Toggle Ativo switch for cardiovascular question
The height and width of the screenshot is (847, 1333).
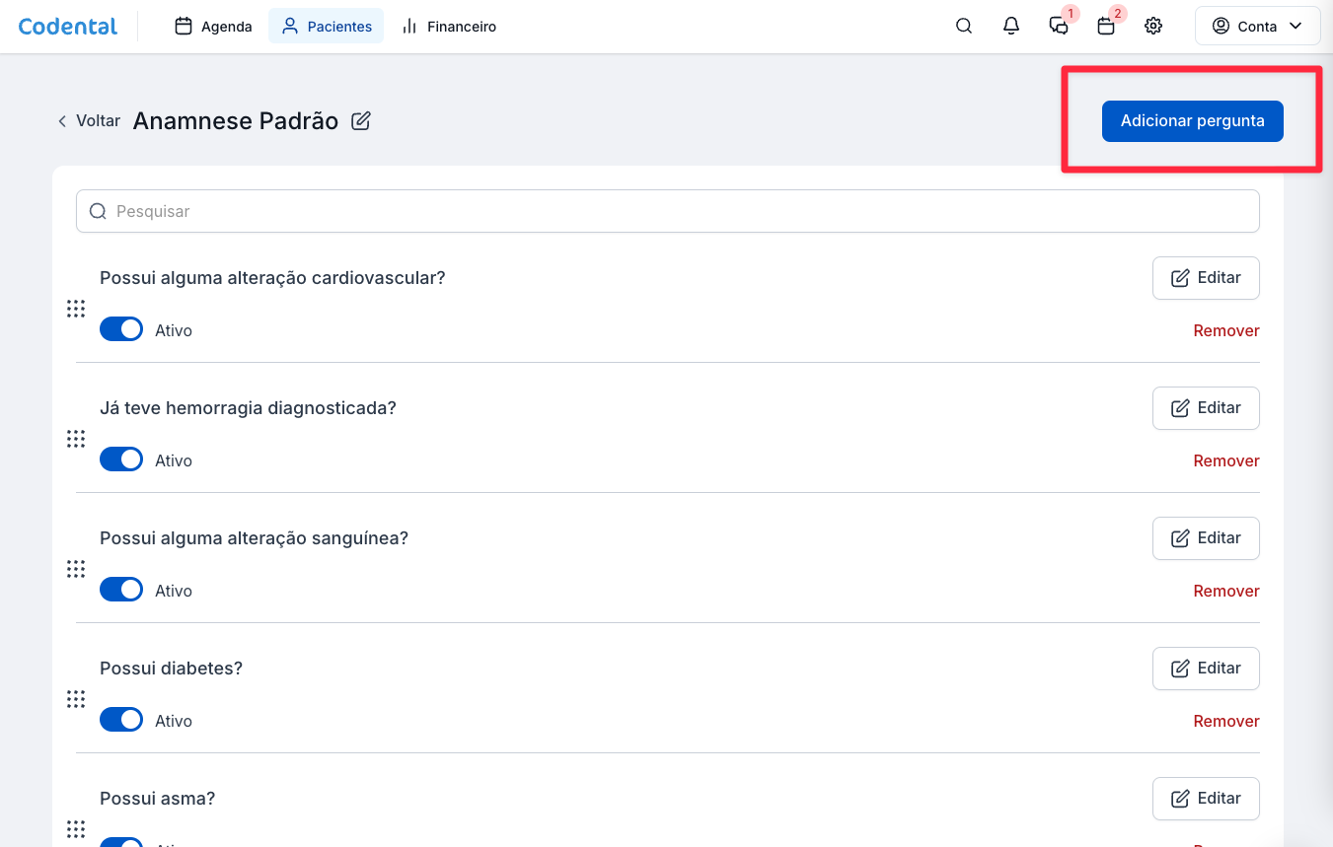pos(121,330)
